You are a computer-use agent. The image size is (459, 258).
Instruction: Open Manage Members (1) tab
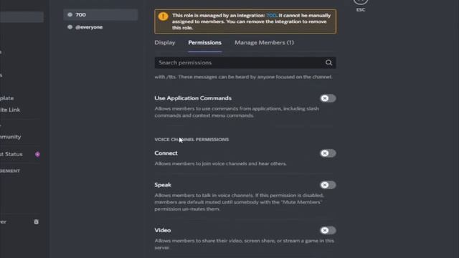click(264, 43)
